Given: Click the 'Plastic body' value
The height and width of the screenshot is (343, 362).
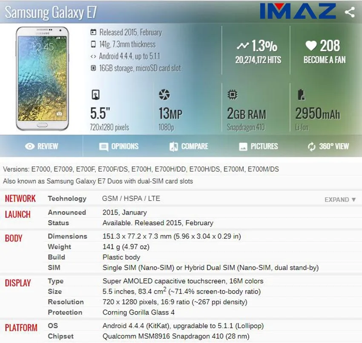Looking at the screenshot, I should [x=121, y=257].
